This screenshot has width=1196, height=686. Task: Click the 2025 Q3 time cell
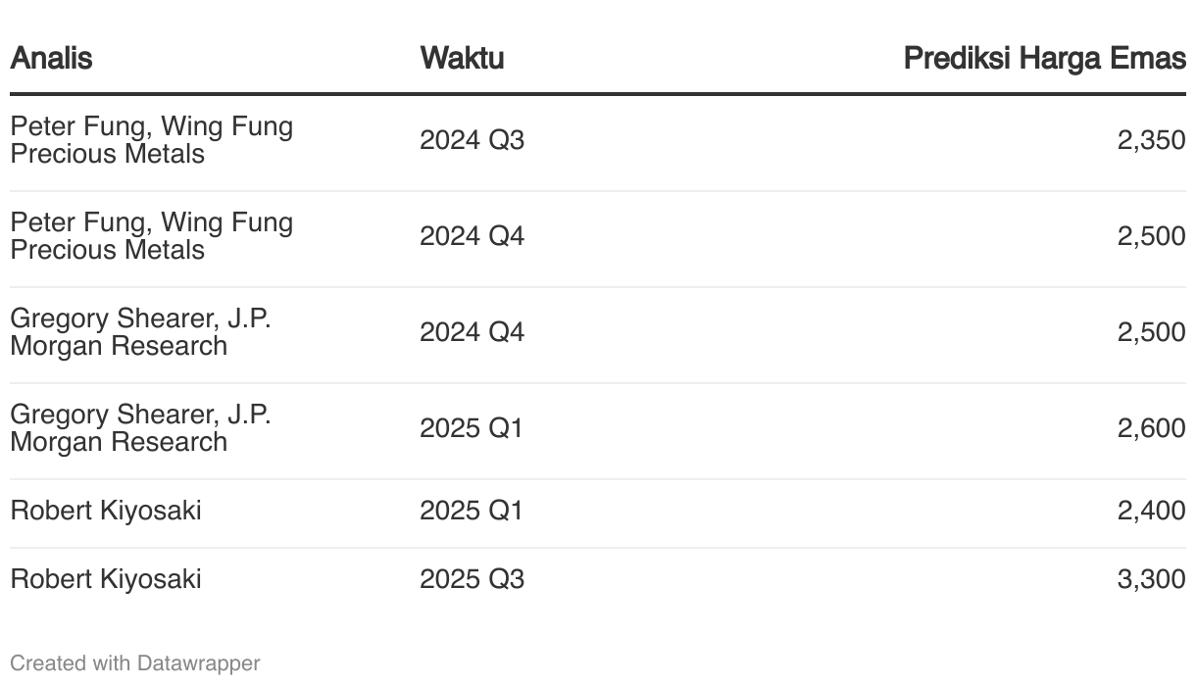click(473, 579)
